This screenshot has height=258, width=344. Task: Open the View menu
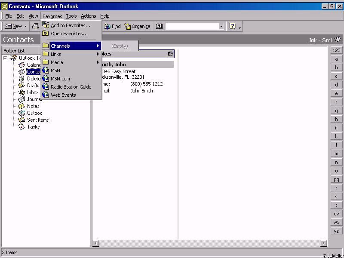point(33,16)
